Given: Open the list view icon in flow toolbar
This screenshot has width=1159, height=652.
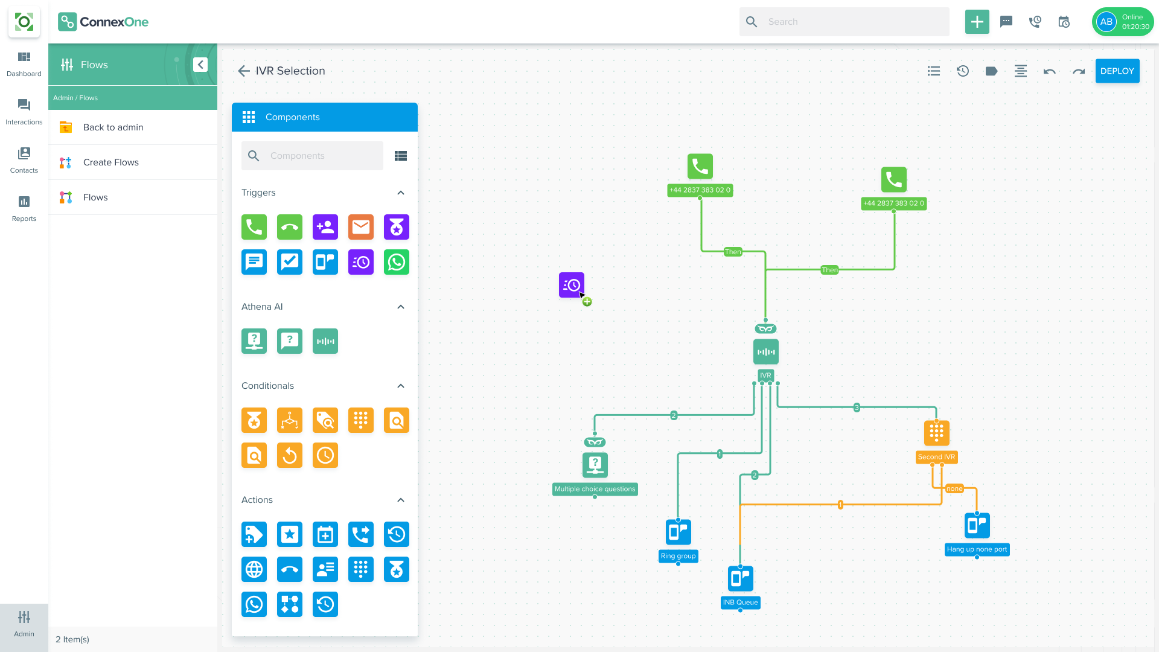Looking at the screenshot, I should click(934, 71).
